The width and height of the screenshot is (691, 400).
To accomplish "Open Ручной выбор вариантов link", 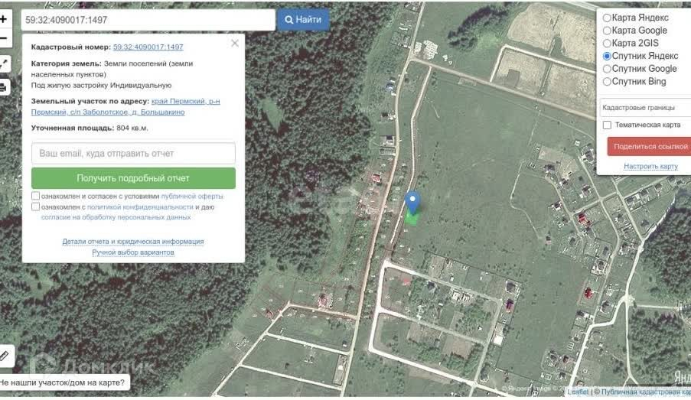I will pyautogui.click(x=133, y=252).
